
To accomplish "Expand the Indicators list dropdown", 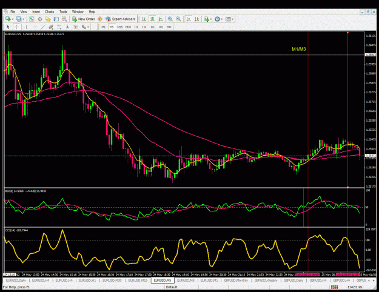I will point(211,19).
